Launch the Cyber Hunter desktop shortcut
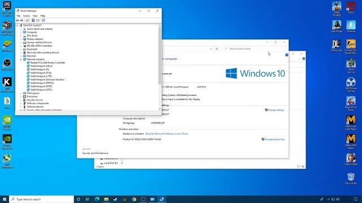The width and height of the screenshot is (362, 203). (x=351, y=160)
